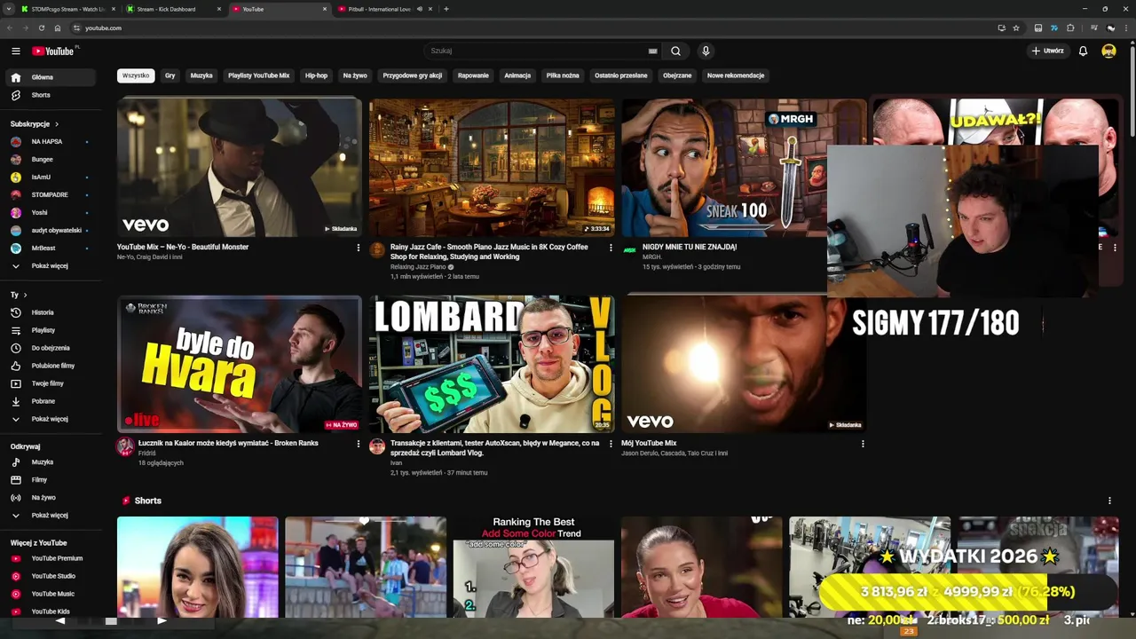This screenshot has width=1136, height=639.
Task: Open YouTube Music in sidebar
Action: coord(51,594)
